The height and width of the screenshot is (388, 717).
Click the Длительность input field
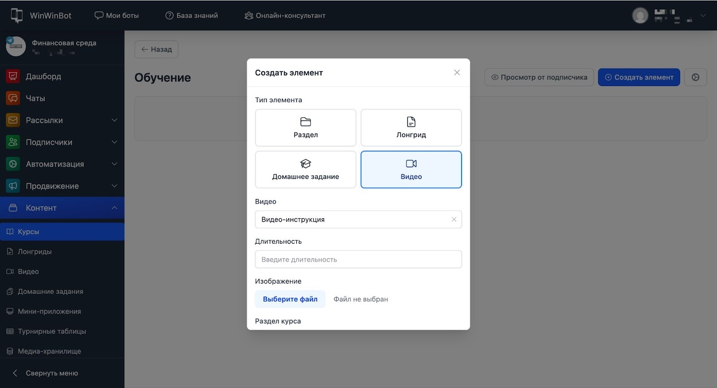pos(358,259)
